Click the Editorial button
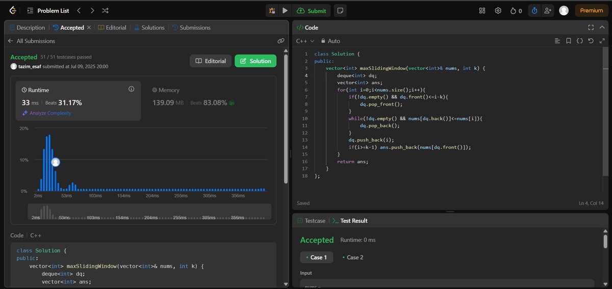Viewport: 612px width, 289px height. coord(211,61)
